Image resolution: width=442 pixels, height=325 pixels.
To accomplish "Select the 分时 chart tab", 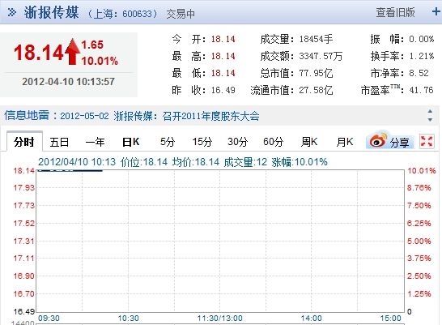I will 24,142.
